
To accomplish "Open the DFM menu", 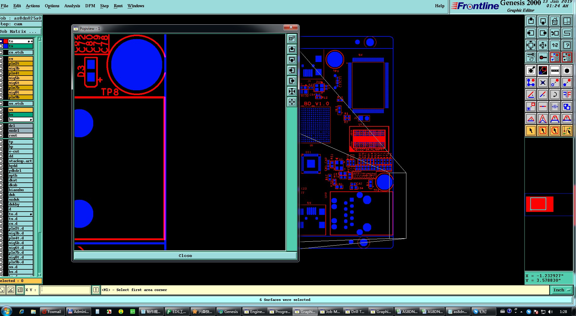I will [x=90, y=6].
